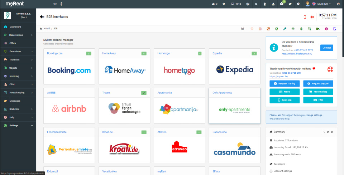This screenshot has width=344, height=175.
Task: Expand the Excursions sidebar menu
Action: pos(18,52)
